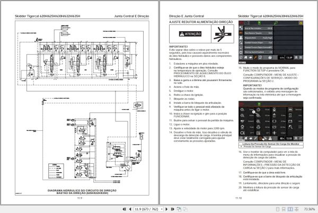Select continuous facing page view
This screenshot has height=213, width=318.
pyautogui.click(x=296, y=209)
